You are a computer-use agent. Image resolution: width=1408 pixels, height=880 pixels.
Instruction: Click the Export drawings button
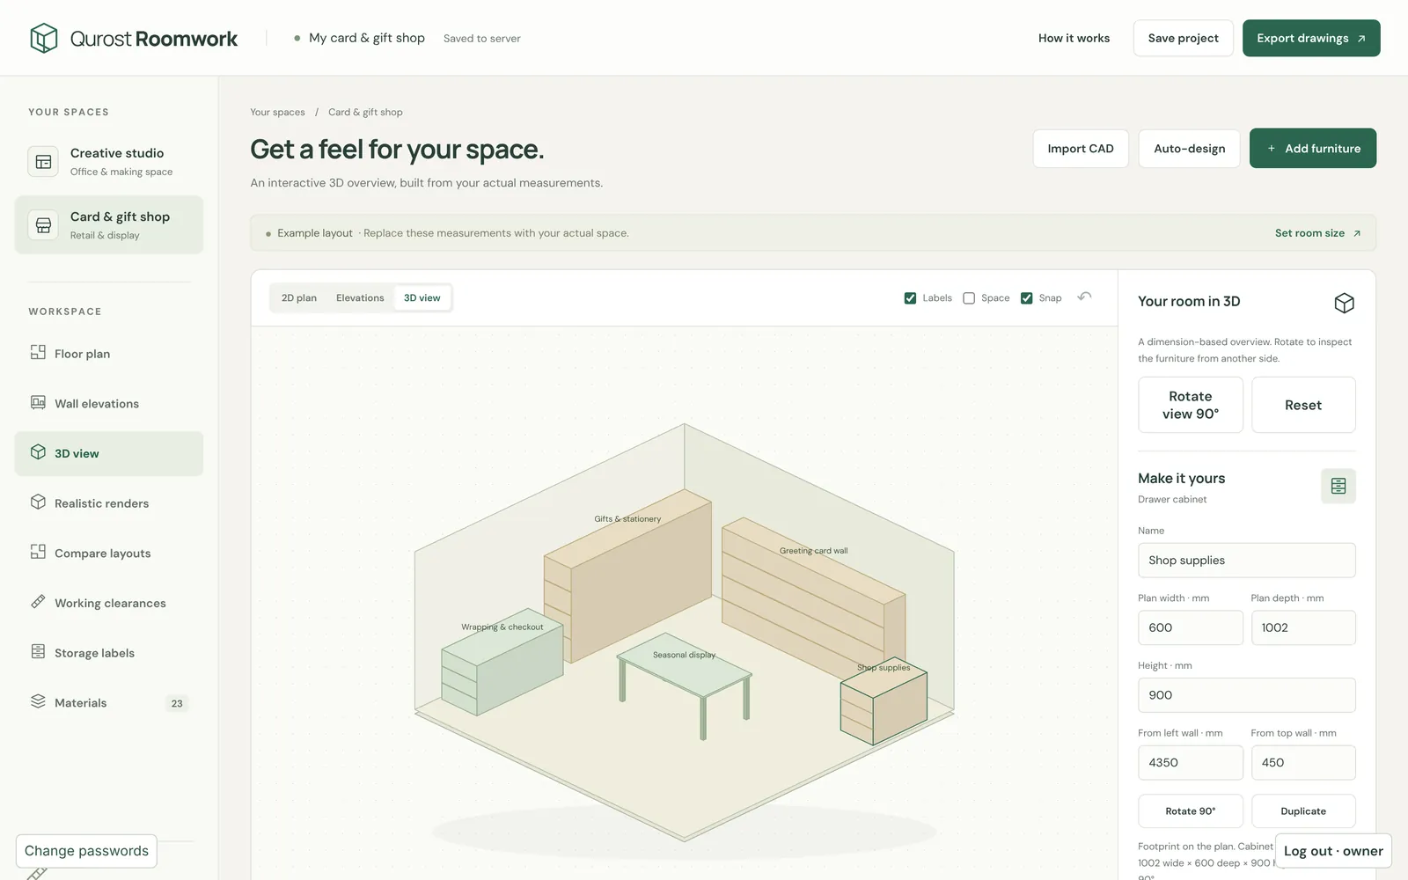coord(1311,38)
